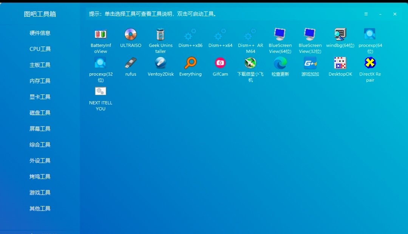Select the 游戏加加 G+ icon

(x=310, y=63)
